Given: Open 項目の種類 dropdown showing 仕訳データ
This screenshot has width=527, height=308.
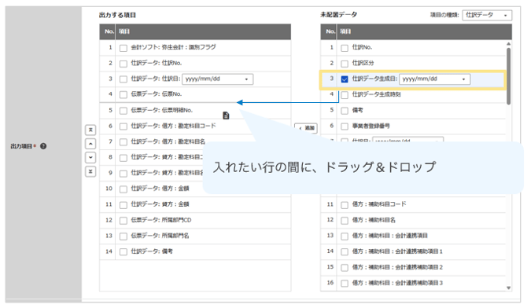Looking at the screenshot, I should 487,15.
